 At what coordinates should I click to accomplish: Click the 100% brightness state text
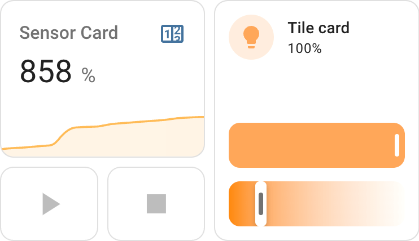(304, 48)
